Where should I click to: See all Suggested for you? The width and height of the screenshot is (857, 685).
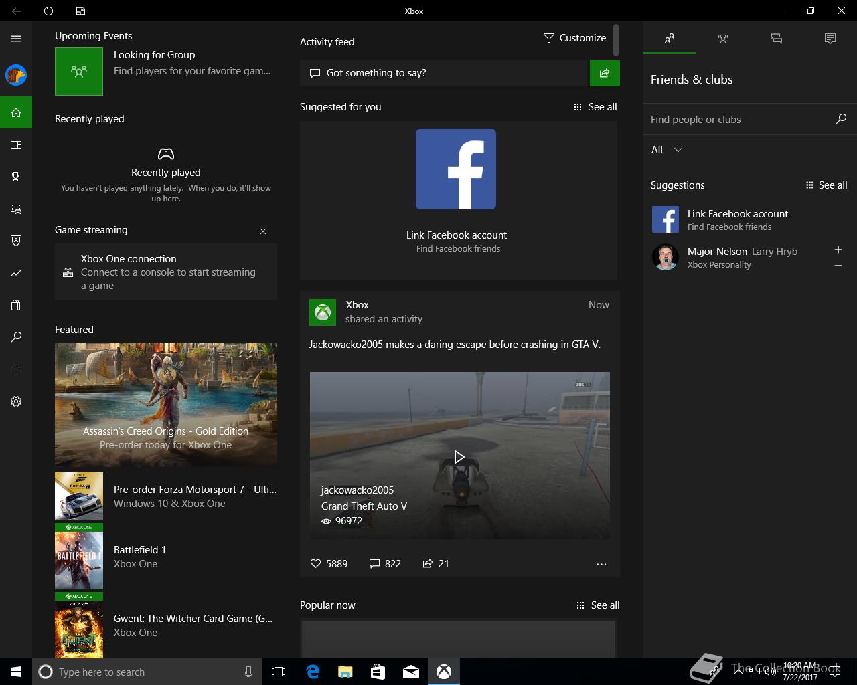(x=595, y=107)
